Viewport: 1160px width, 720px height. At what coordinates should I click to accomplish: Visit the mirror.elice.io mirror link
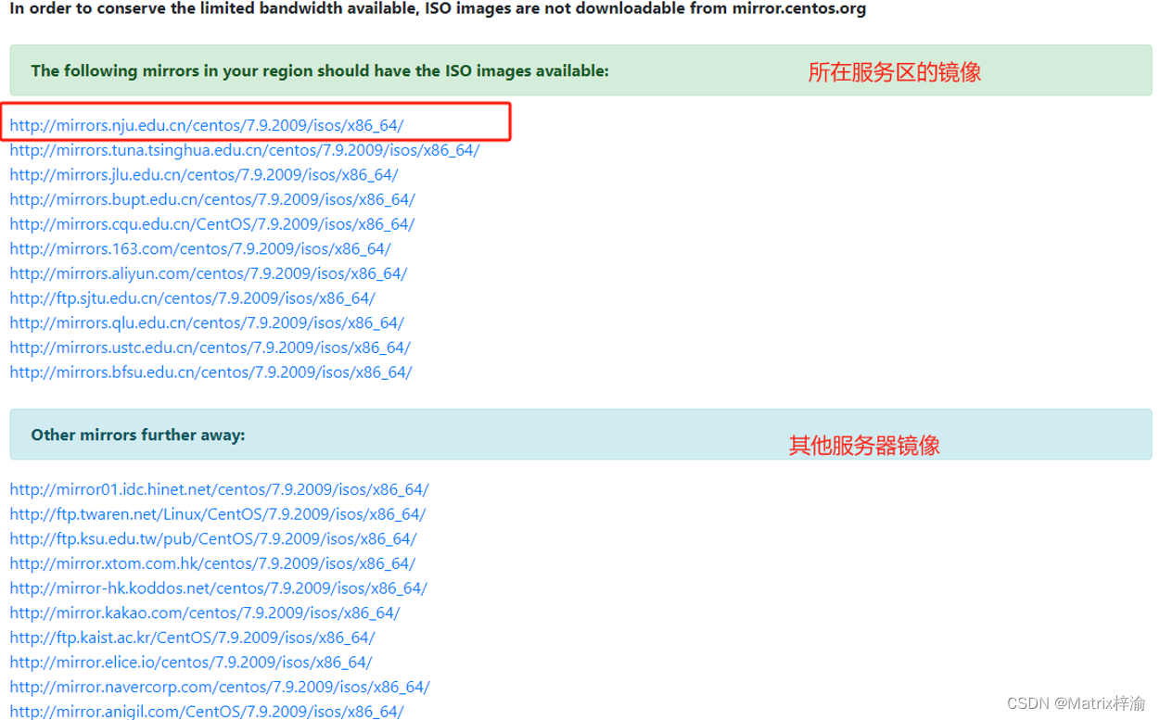tap(191, 662)
